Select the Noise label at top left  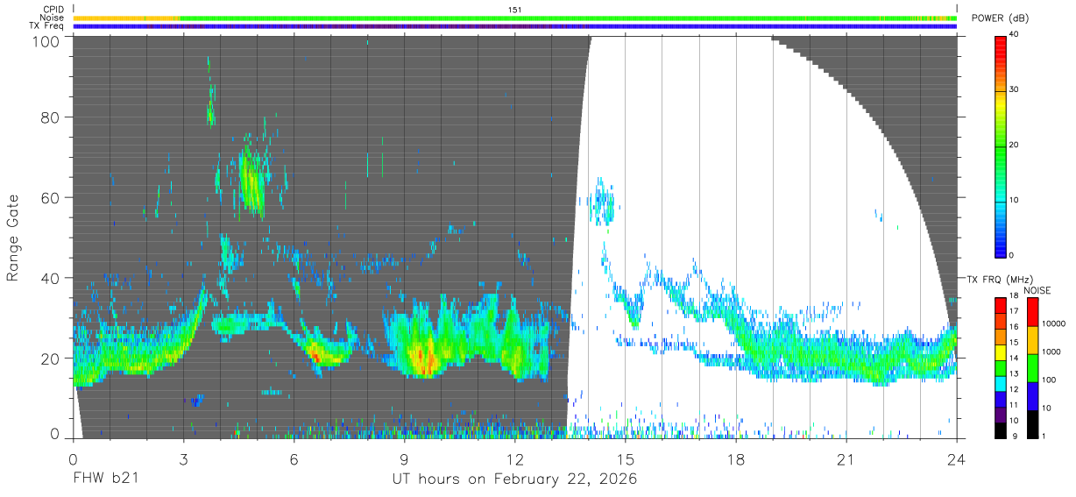pos(53,18)
